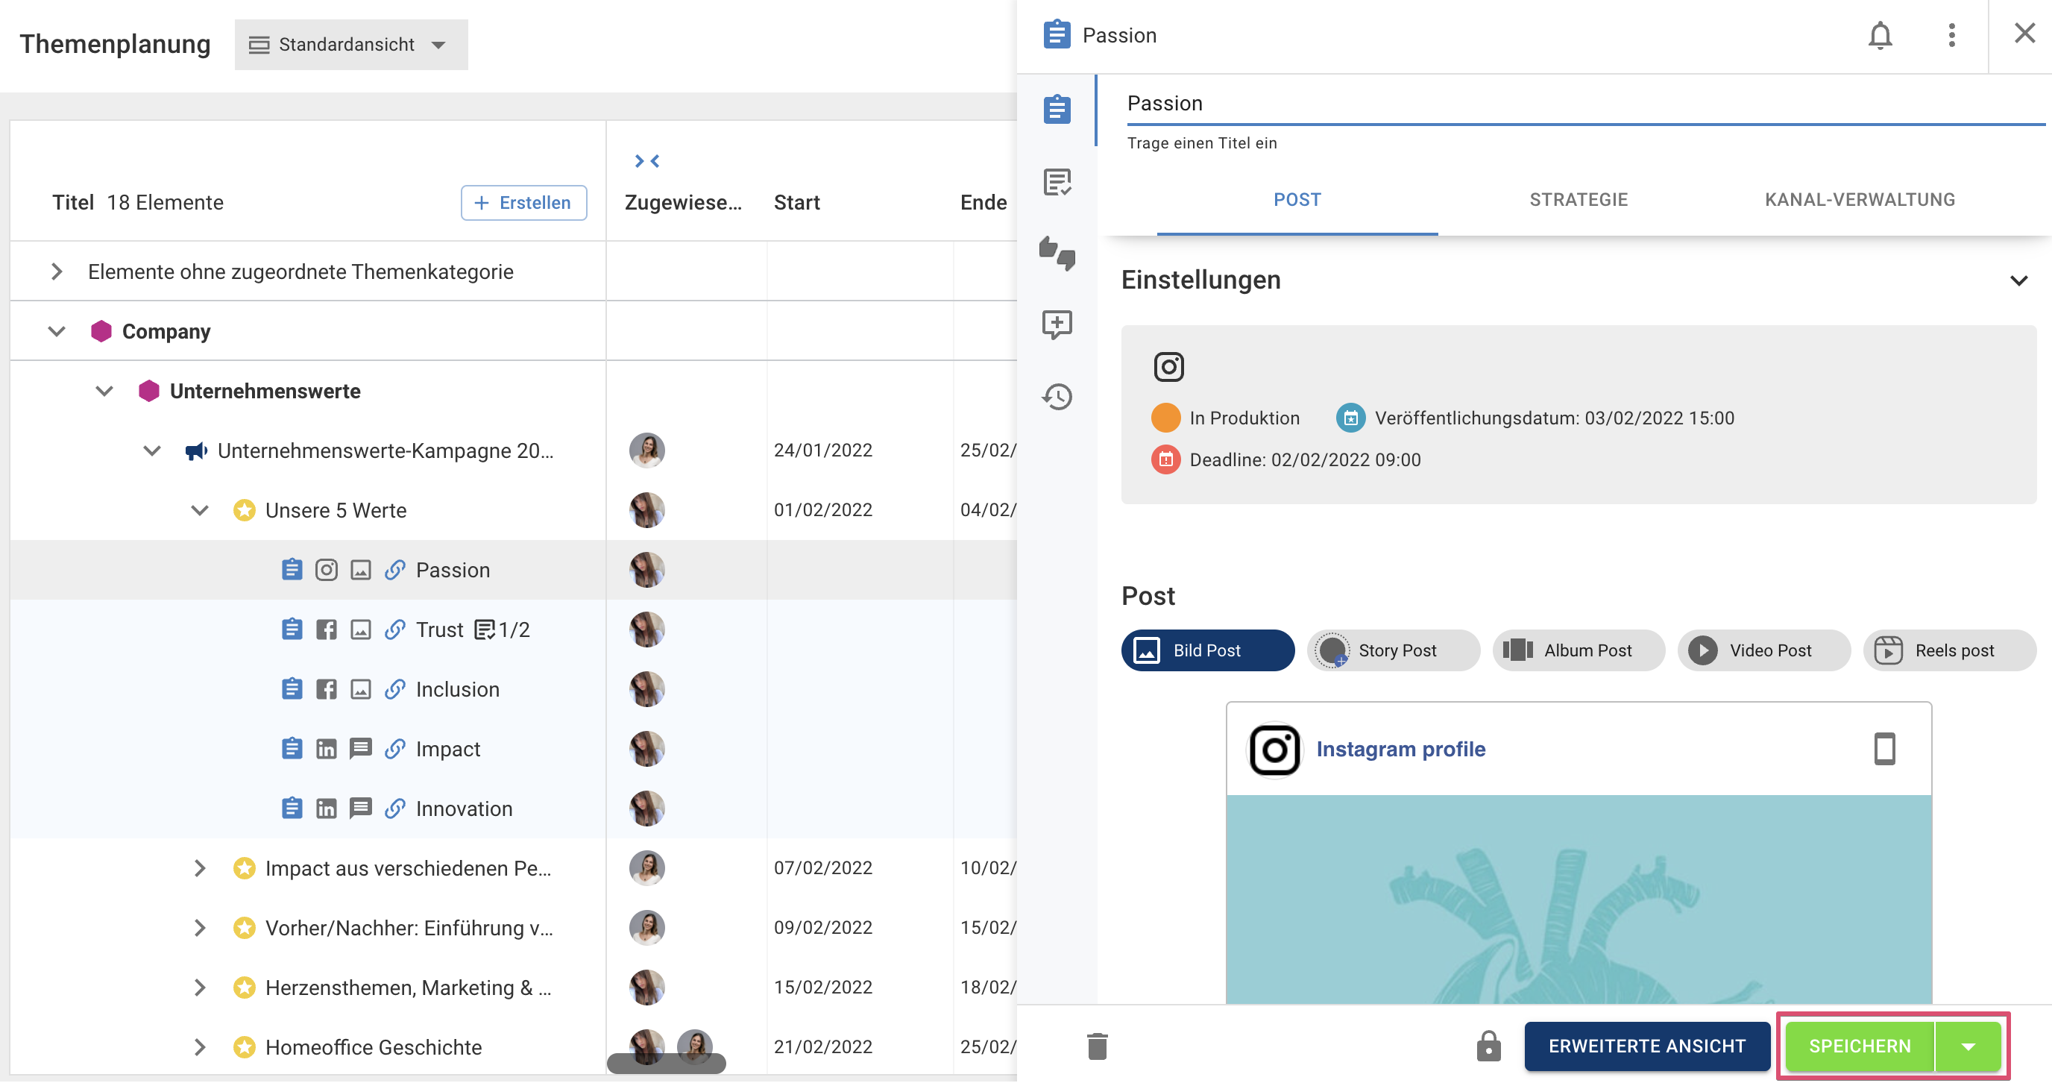Click the red Deadline calendar icon

(1165, 459)
